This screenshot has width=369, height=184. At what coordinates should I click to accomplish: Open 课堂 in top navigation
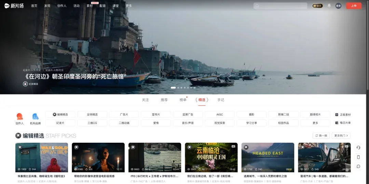point(115,6)
